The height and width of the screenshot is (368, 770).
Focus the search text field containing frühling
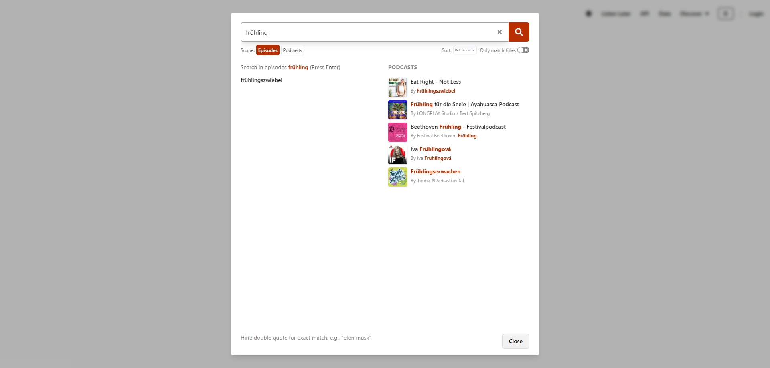(367, 32)
